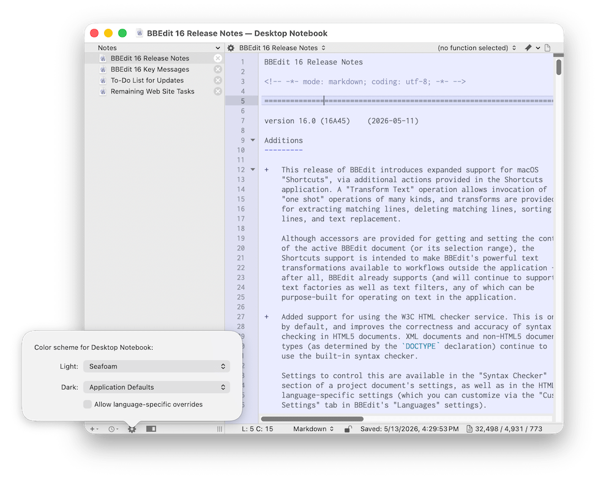Click the marker pin icon
Viewport: 598px width, 479px height.
pos(528,48)
